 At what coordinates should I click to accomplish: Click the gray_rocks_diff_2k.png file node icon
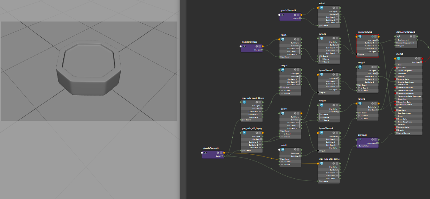pyautogui.click(x=244, y=133)
